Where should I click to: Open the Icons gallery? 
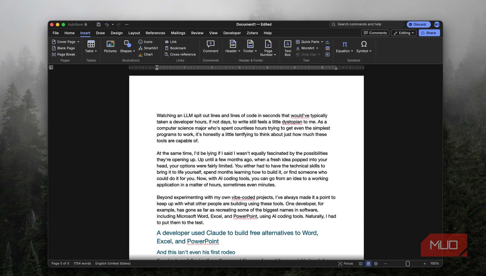(x=146, y=42)
